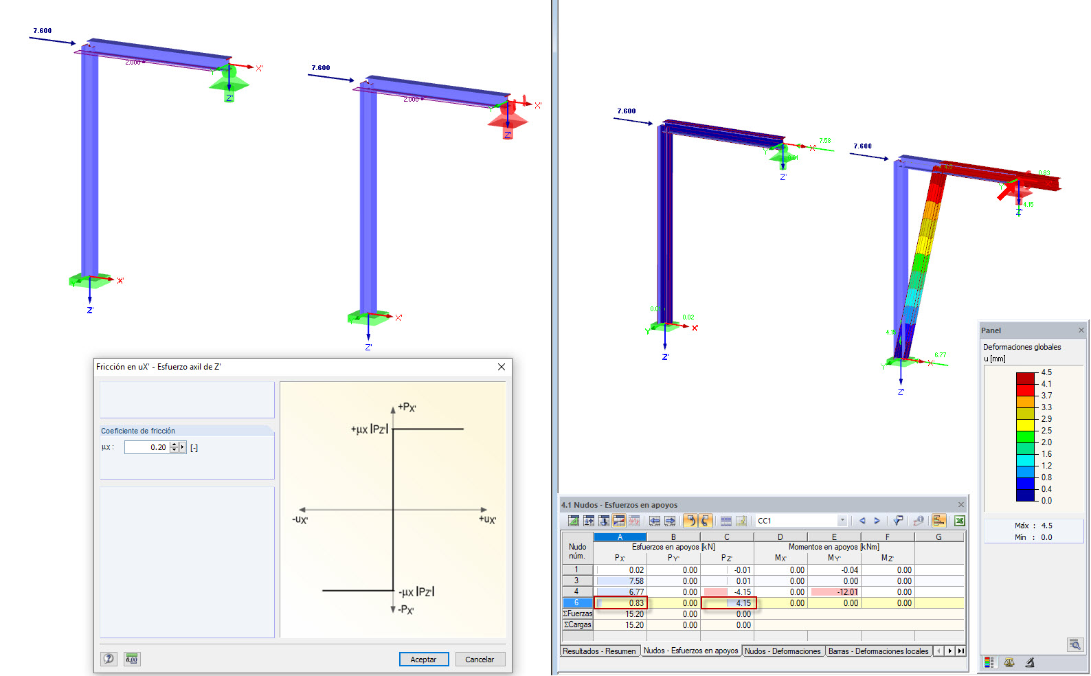
Task: Click the dark red 4.5 legend swatch
Action: click(1026, 378)
